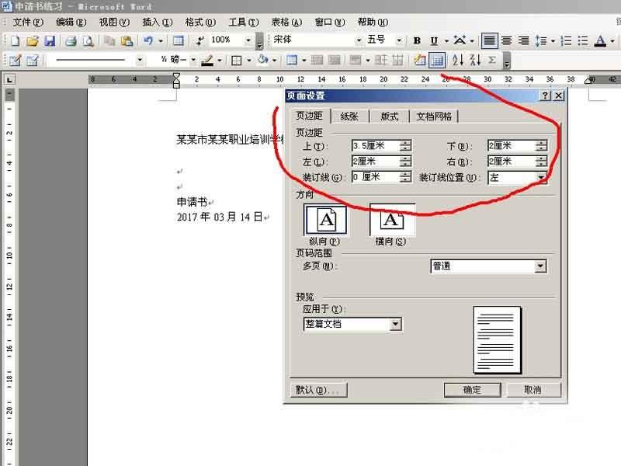Open the 工具 menu
Viewport: 621px width, 466px height.
pos(242,23)
